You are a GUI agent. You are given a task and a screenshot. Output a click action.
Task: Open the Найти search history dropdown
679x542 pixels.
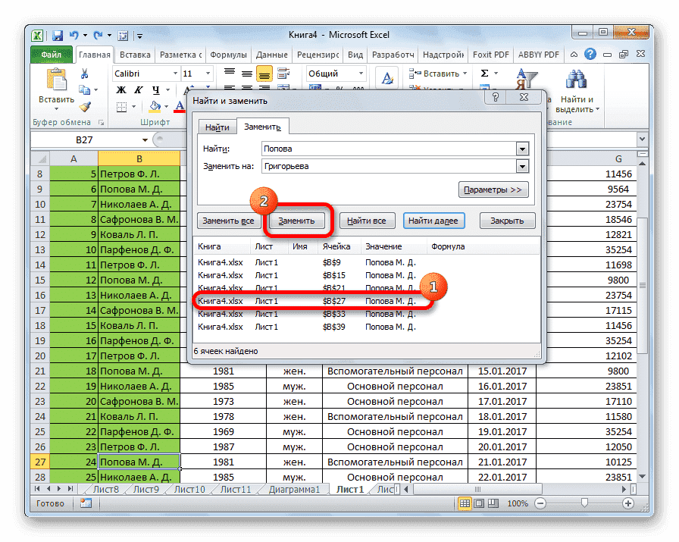[x=523, y=149]
